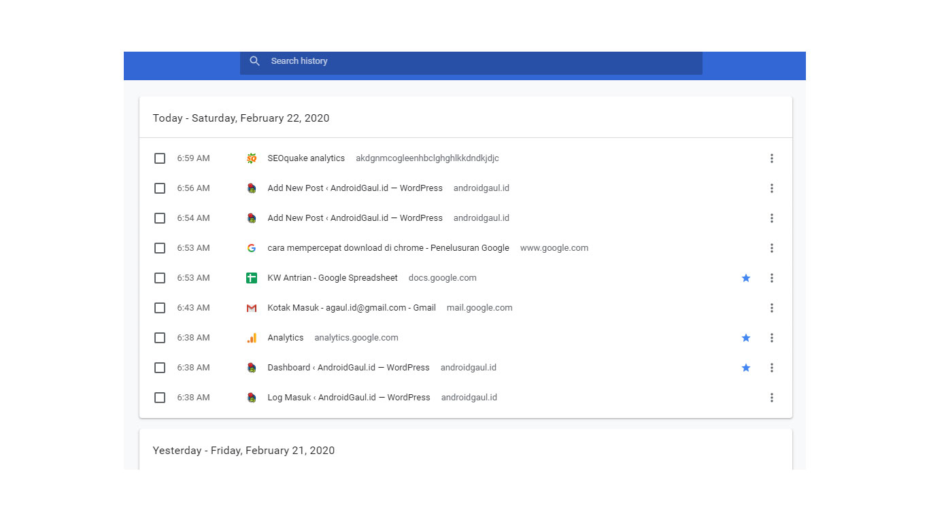Show actions menu for the Google search entry
Screen dimensions: 929x522
click(x=772, y=248)
